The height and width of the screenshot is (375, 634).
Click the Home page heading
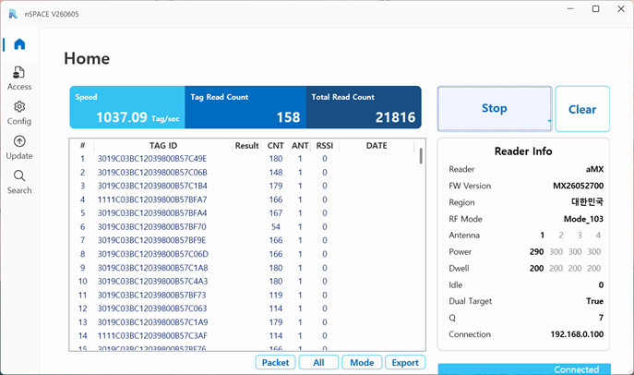[x=87, y=59]
